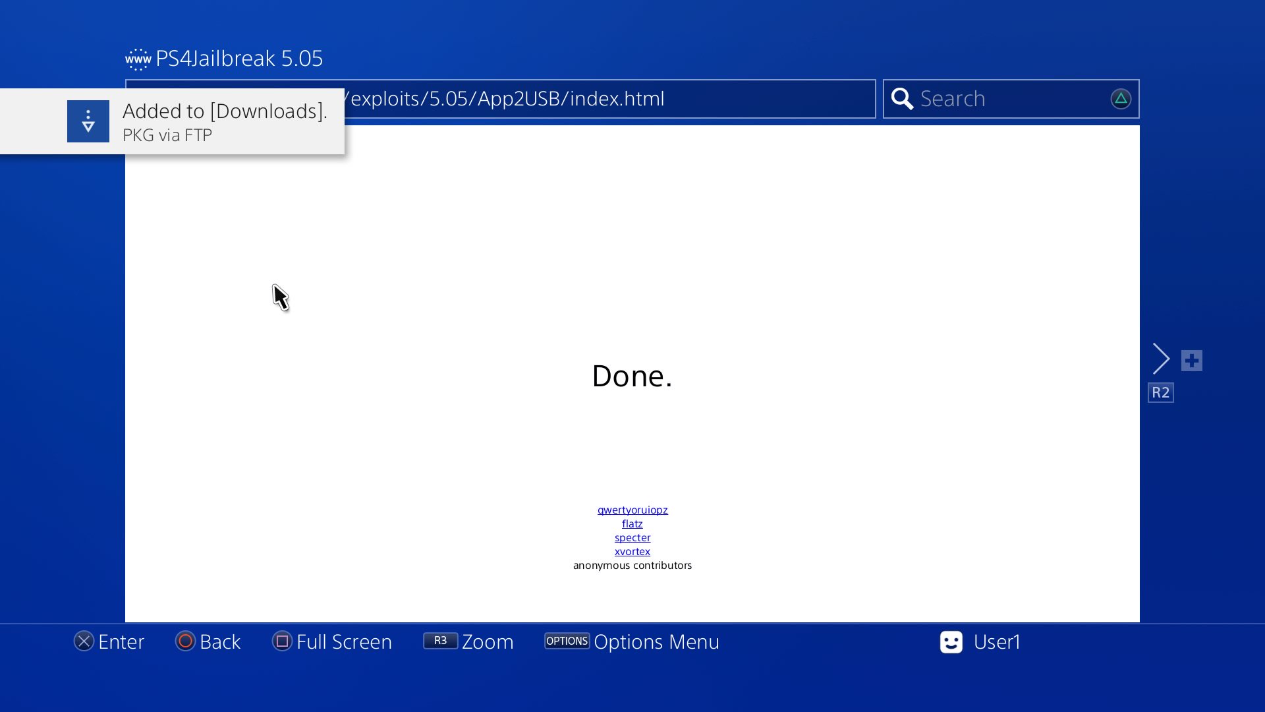1265x712 pixels.
Task: Click the triangle button icon in Search
Action: click(1121, 99)
